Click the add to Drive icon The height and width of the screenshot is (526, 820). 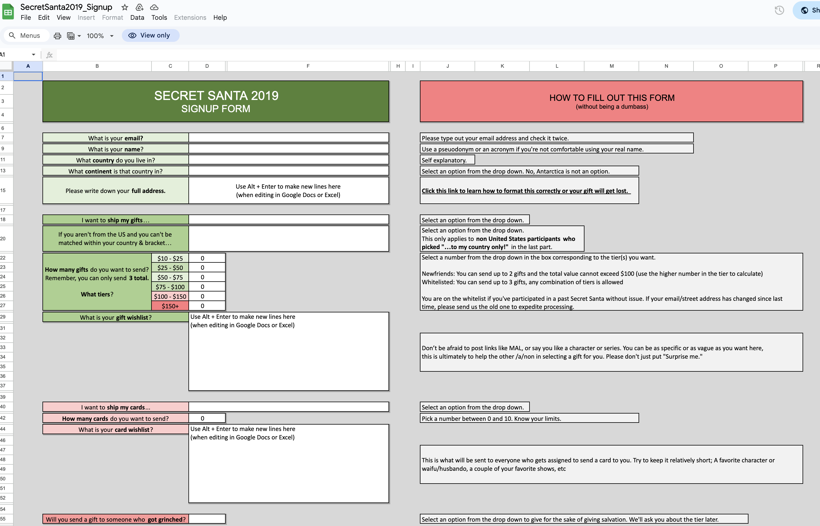[139, 7]
